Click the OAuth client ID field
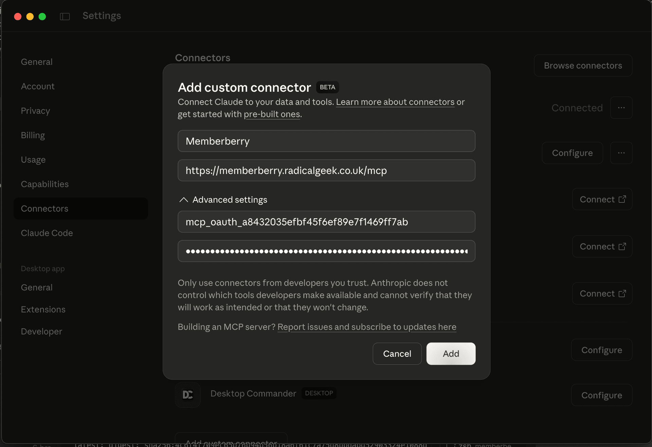 tap(326, 222)
